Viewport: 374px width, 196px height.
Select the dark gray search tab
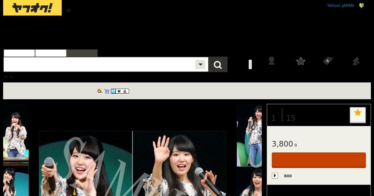(82, 53)
